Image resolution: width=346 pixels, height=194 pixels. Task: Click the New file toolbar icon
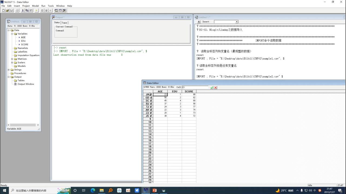4,11
